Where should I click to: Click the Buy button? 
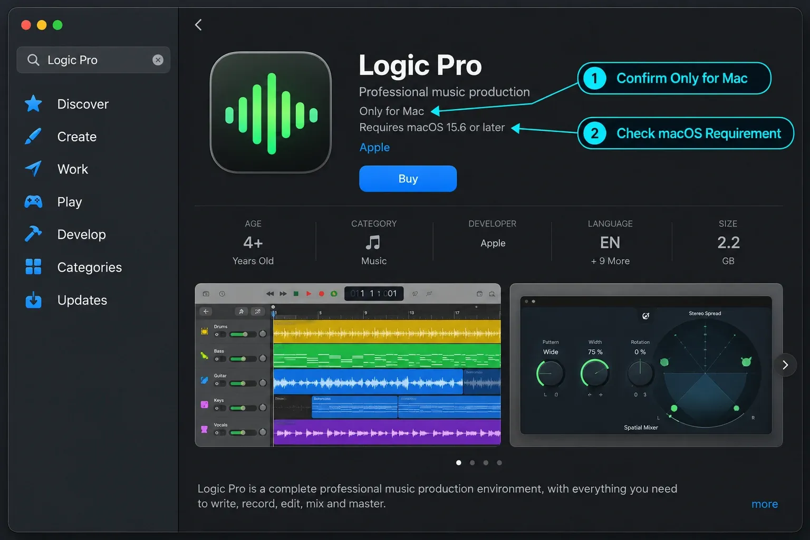[x=408, y=179]
